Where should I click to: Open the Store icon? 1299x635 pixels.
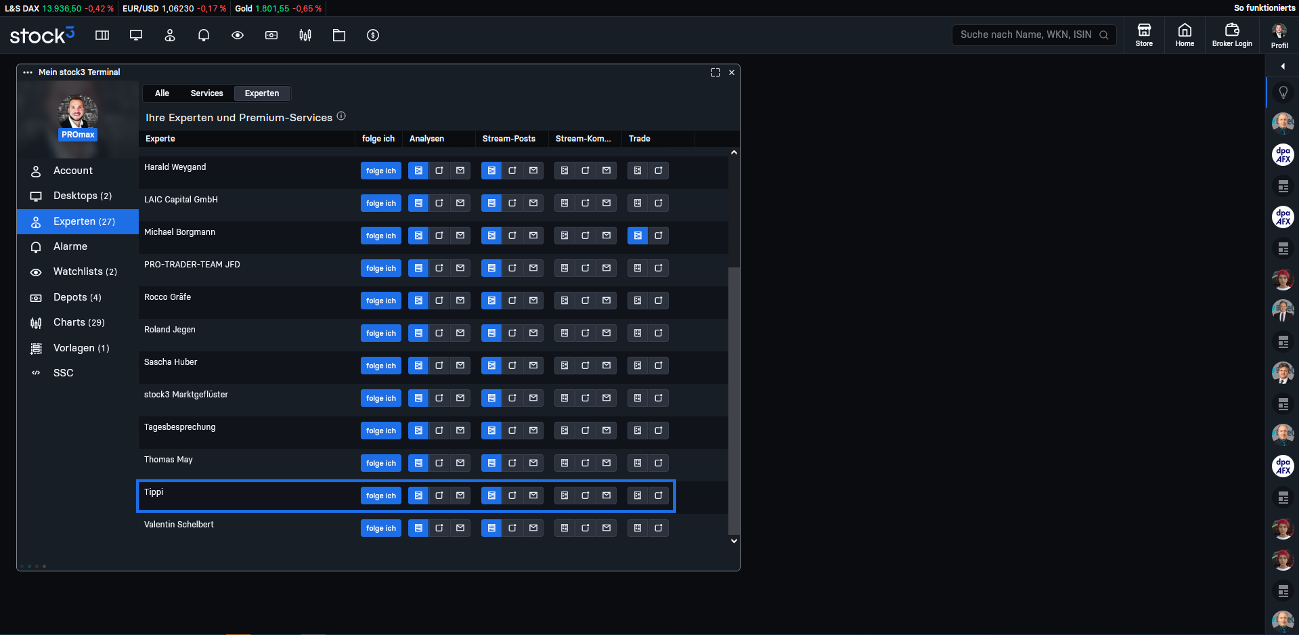pos(1144,35)
